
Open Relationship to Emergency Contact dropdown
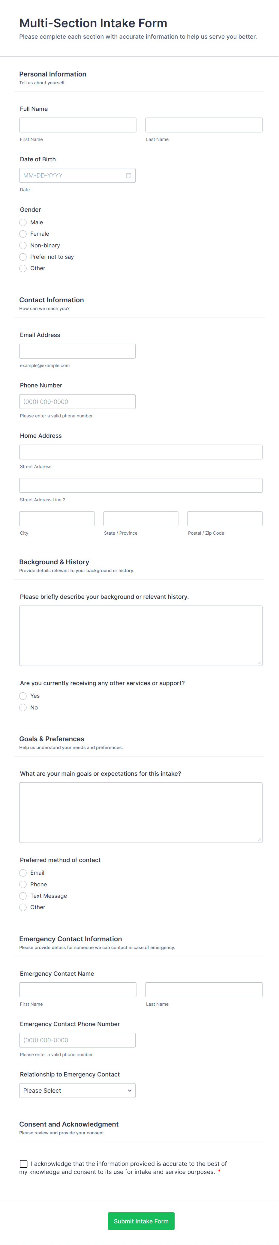77,1090
